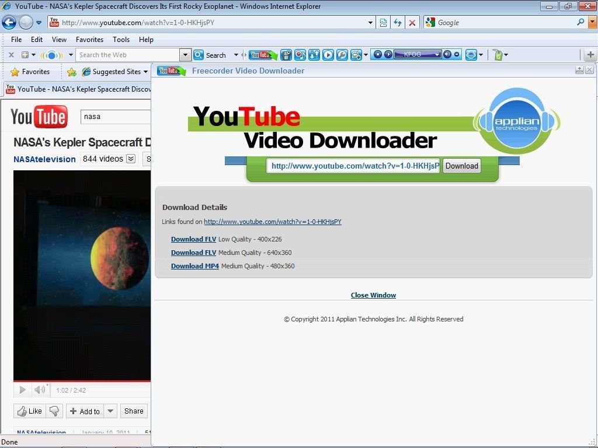Screen dimensions: 598x448
Task: Click the video player play button
Action: coord(23,390)
